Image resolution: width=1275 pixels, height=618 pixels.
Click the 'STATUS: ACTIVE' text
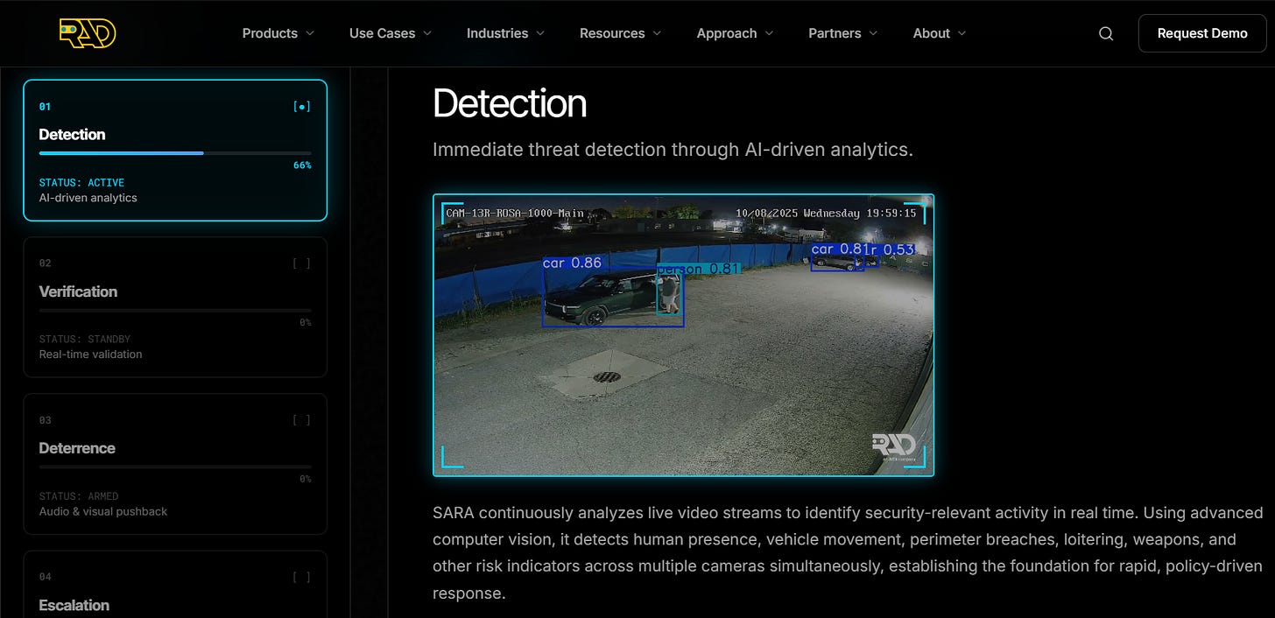pyautogui.click(x=81, y=183)
